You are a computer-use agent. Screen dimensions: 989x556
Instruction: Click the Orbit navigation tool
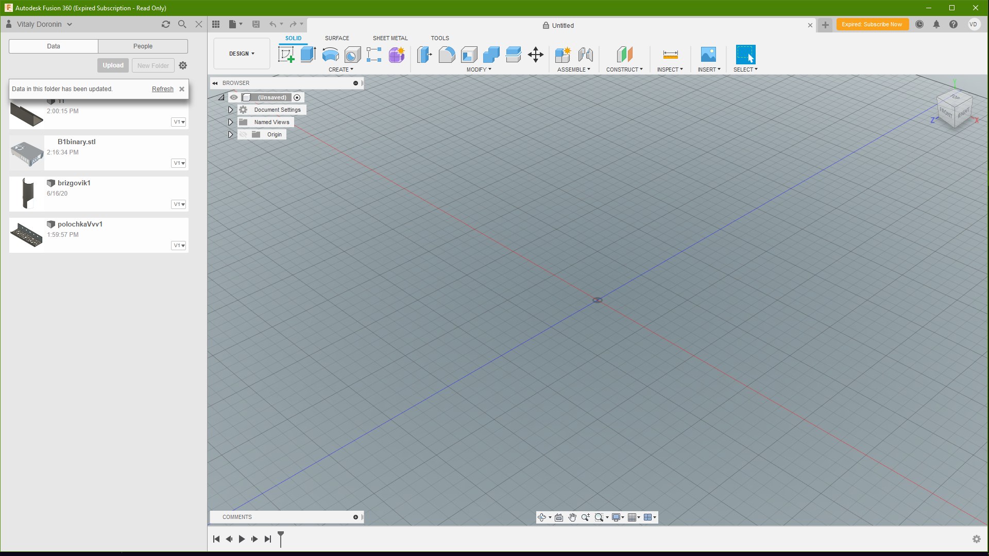pos(542,517)
